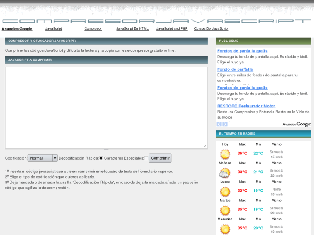Click instruction step 1º Inserta el código
This screenshot has width=314, height=235.
[x=89, y=172]
